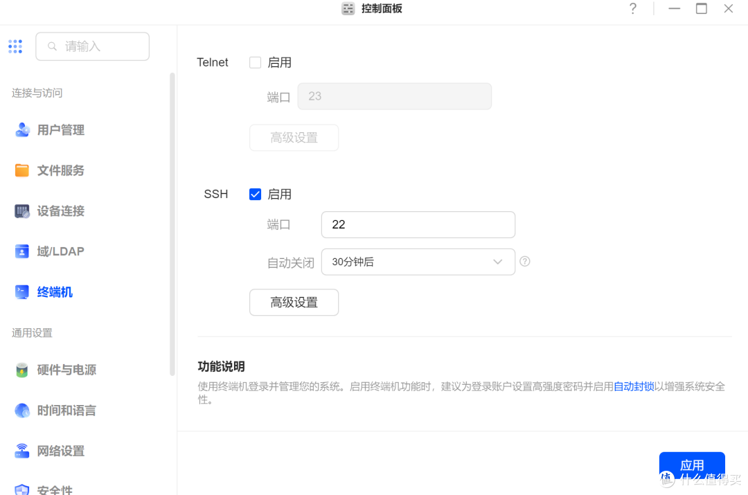Click the Domain/LDAP (域/LDAP) icon
The height and width of the screenshot is (495, 748).
click(x=22, y=251)
